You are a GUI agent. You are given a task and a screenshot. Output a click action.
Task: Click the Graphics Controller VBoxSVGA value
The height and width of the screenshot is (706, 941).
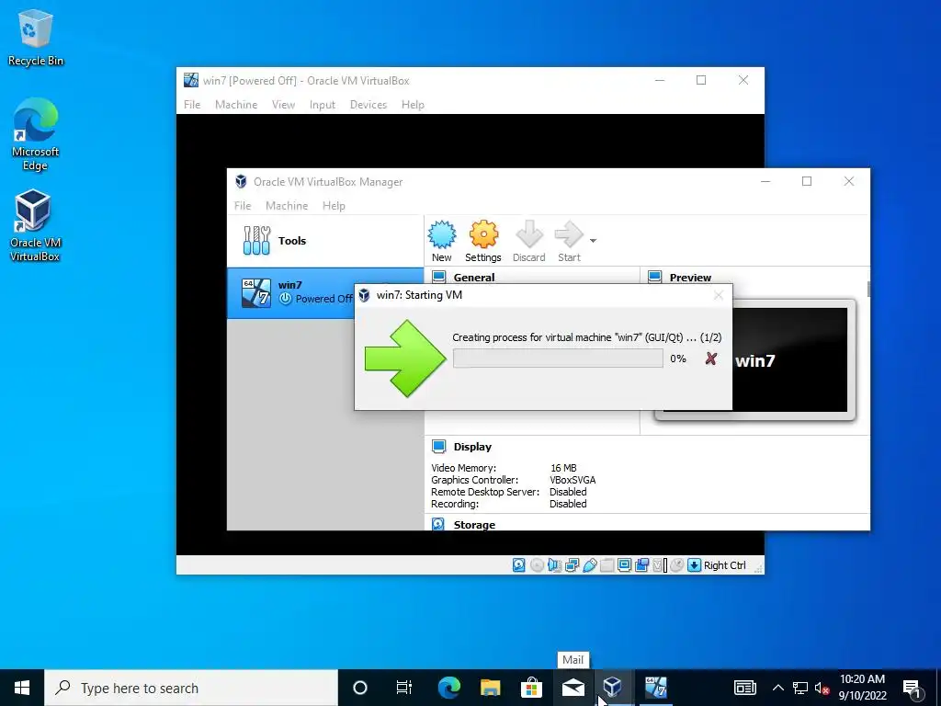pyautogui.click(x=573, y=480)
